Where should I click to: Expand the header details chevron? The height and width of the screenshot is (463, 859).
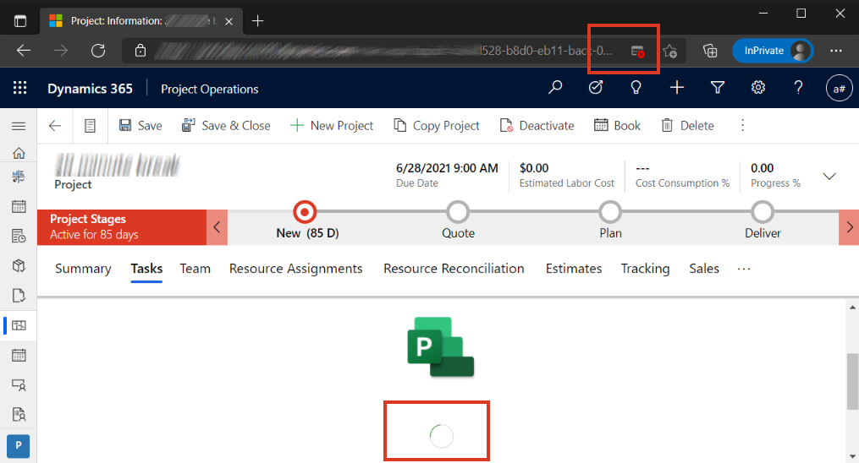click(829, 176)
